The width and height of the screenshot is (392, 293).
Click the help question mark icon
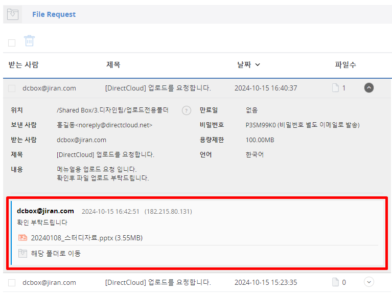tap(187, 110)
